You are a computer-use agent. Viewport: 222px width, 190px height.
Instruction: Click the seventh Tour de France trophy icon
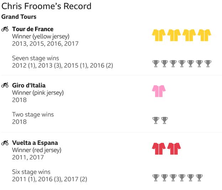[208, 64]
